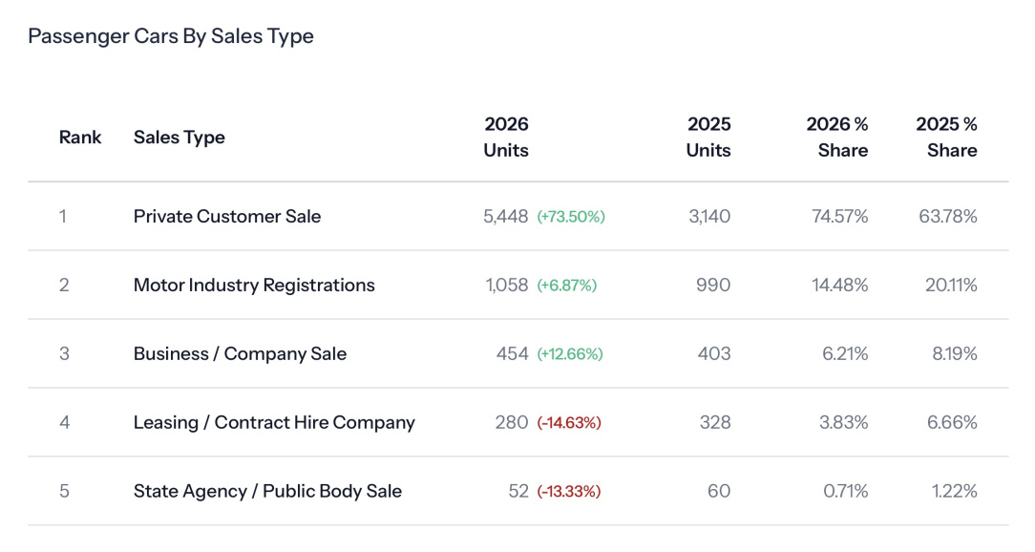Click the +6.87% growth indicator

coord(566,286)
